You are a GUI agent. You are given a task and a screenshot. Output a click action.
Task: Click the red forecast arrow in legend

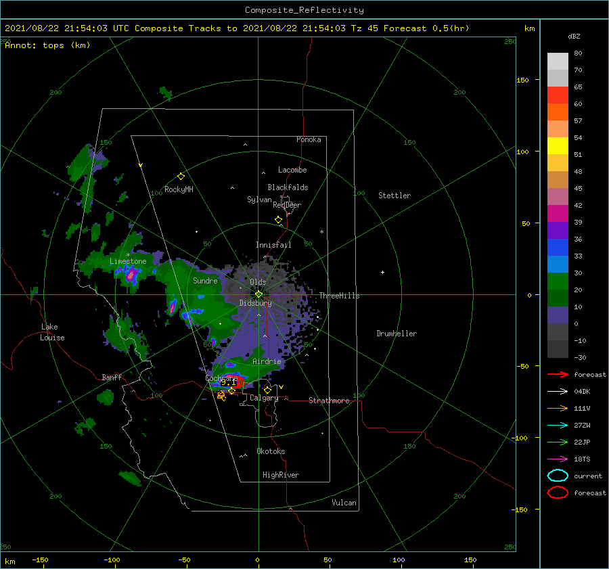558,374
